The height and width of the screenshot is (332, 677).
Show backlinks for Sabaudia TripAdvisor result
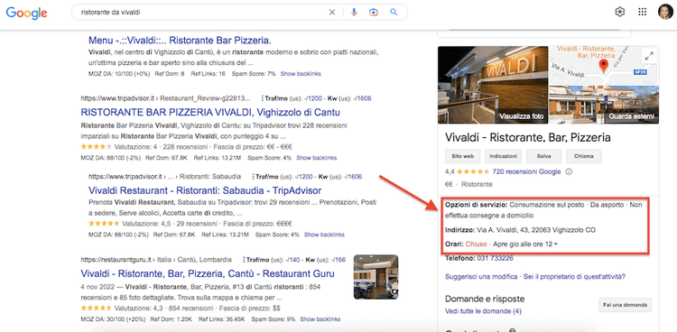(324, 235)
